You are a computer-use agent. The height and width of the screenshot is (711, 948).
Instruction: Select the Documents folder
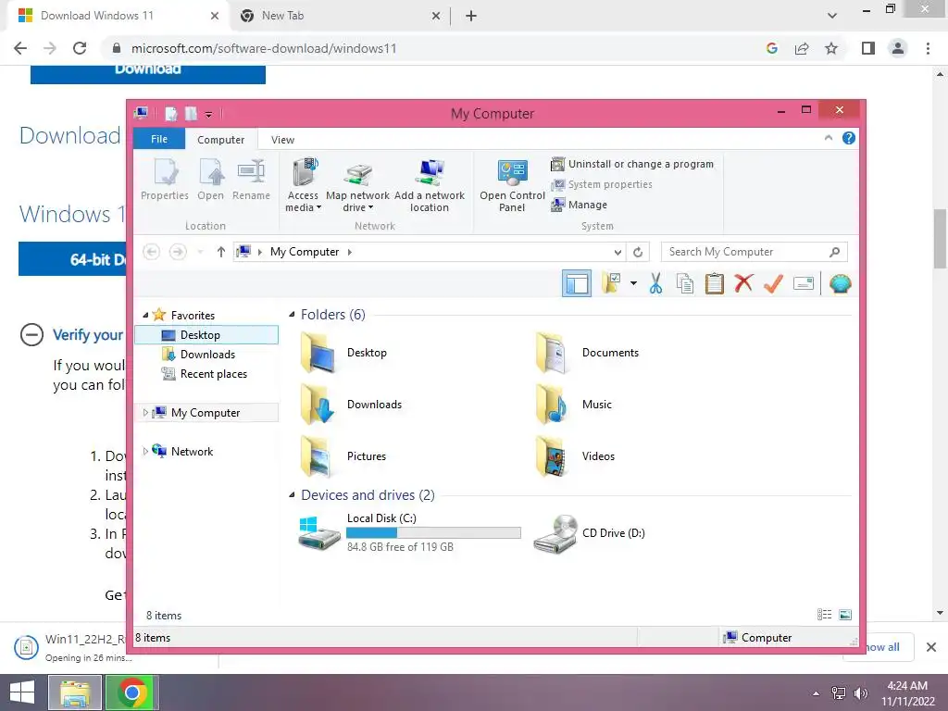click(587, 353)
